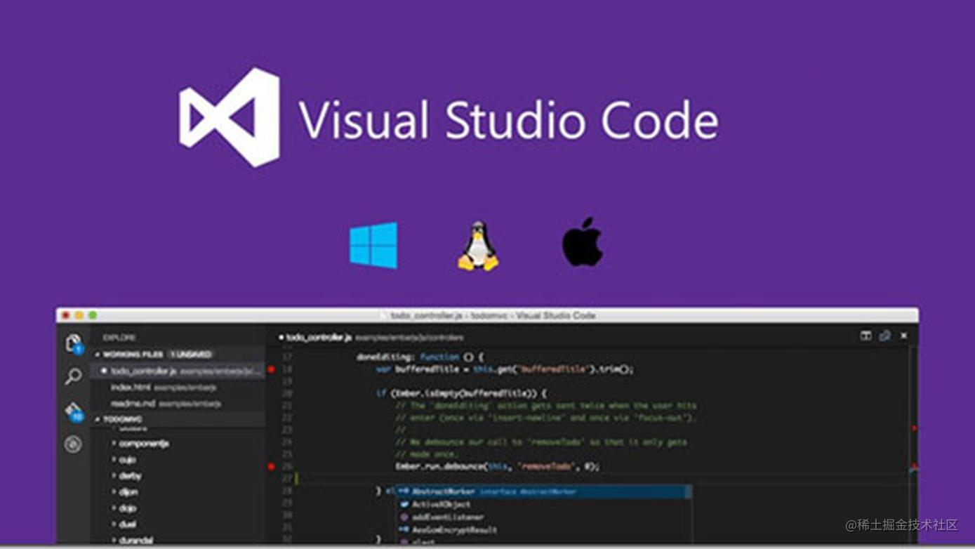975x549 pixels.
Task: Click the yellow minimize window light
Action: pyautogui.click(x=79, y=316)
